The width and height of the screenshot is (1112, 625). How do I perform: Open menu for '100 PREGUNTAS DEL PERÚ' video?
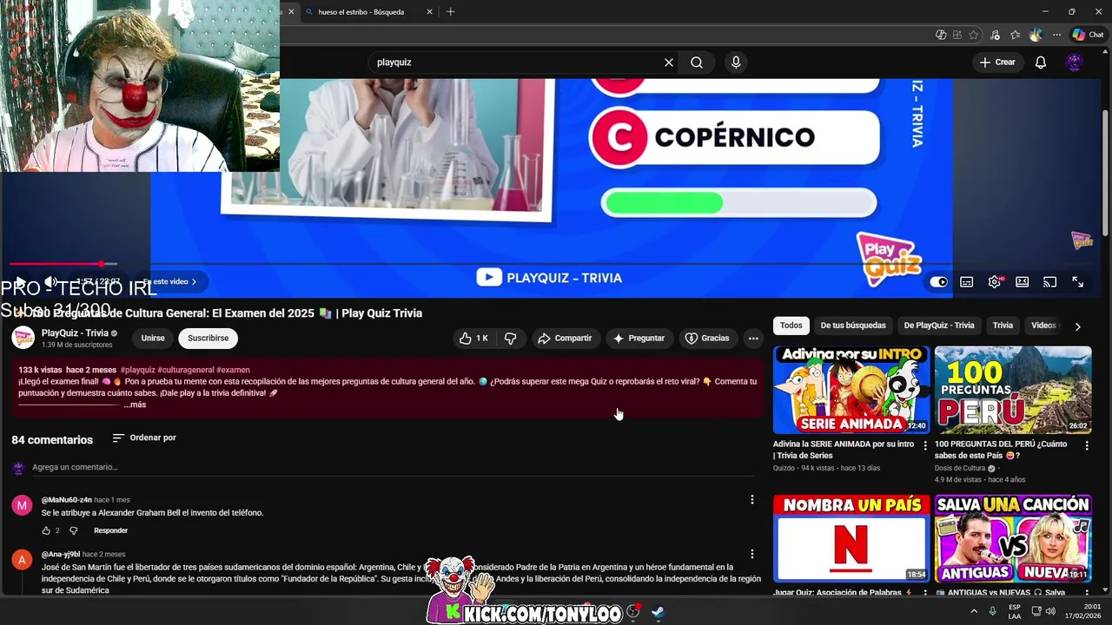pos(1086,445)
